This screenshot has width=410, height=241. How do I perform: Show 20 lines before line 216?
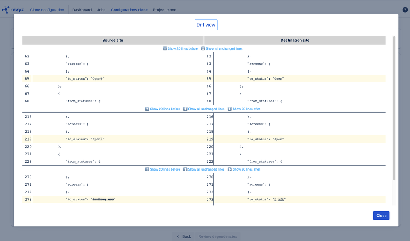(163, 109)
